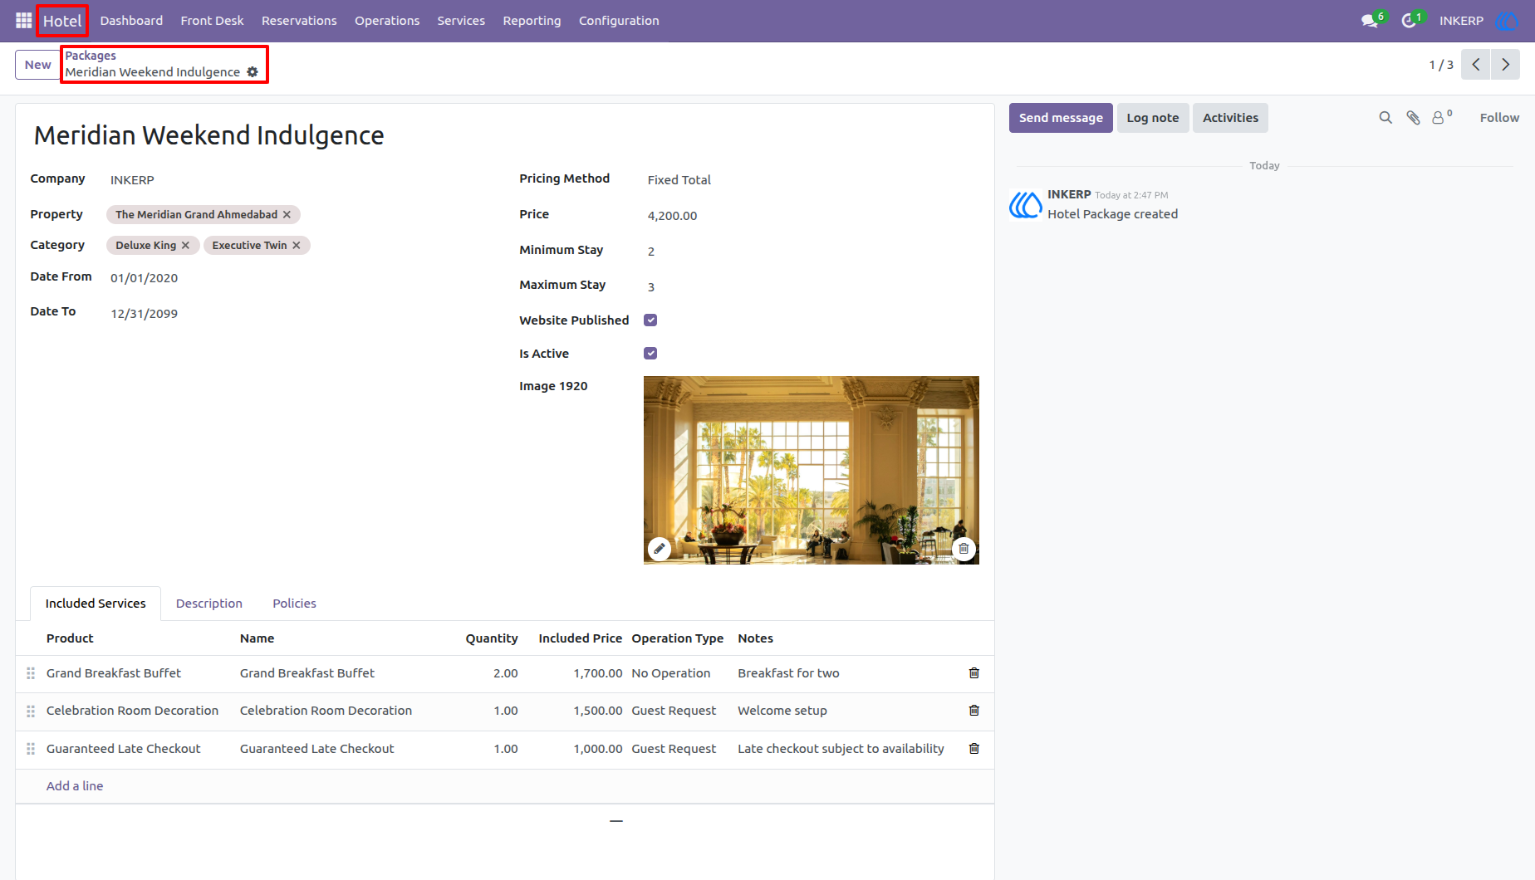Go to next record arrow
The image size is (1535, 880).
tap(1505, 65)
